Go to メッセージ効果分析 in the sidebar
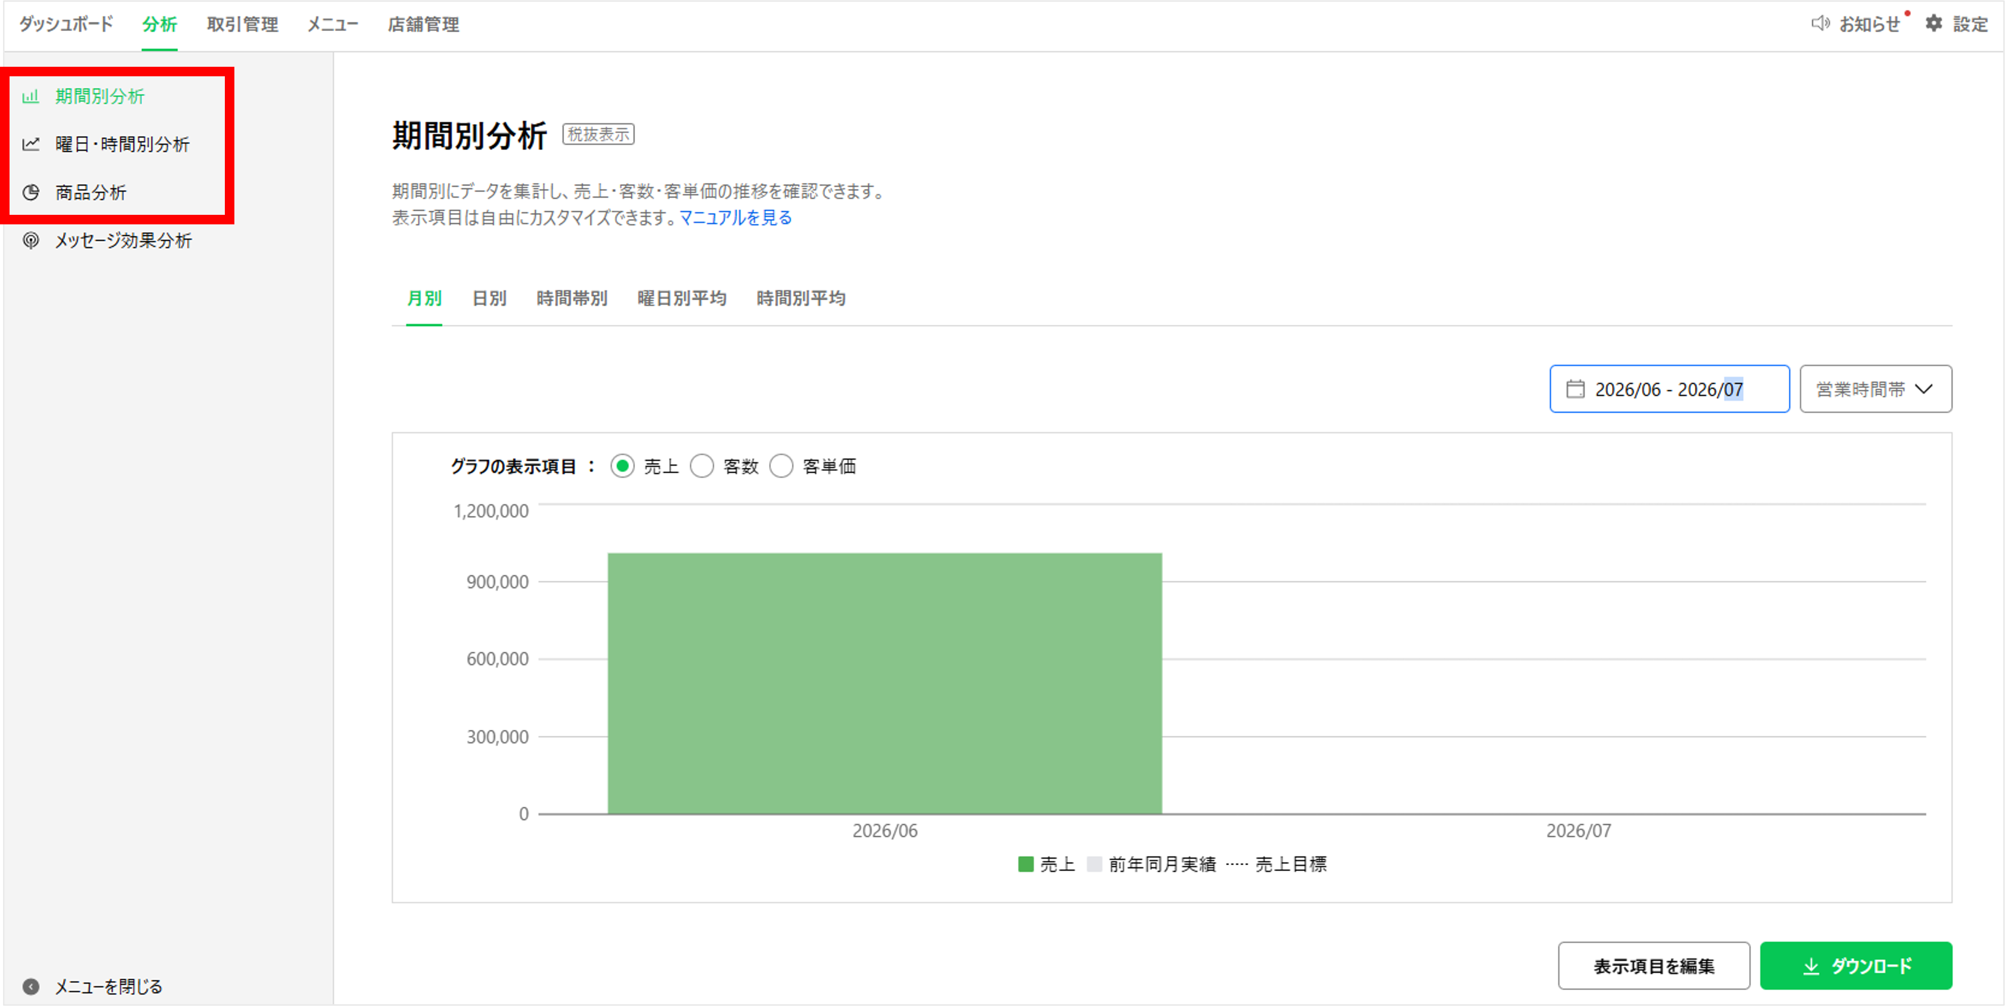The width and height of the screenshot is (2005, 1006). pos(123,240)
